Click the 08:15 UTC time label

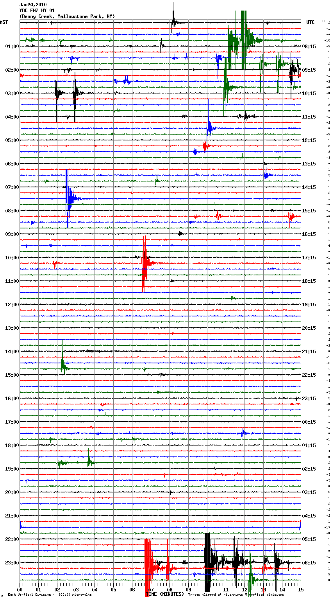pyautogui.click(x=309, y=47)
